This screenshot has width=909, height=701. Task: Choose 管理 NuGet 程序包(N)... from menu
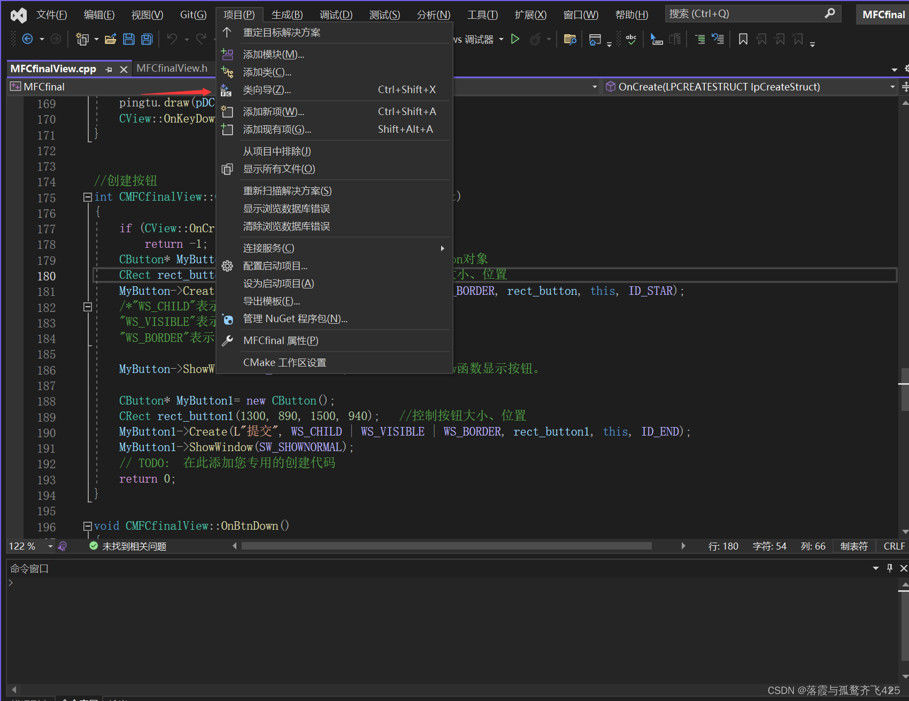[x=335, y=319]
